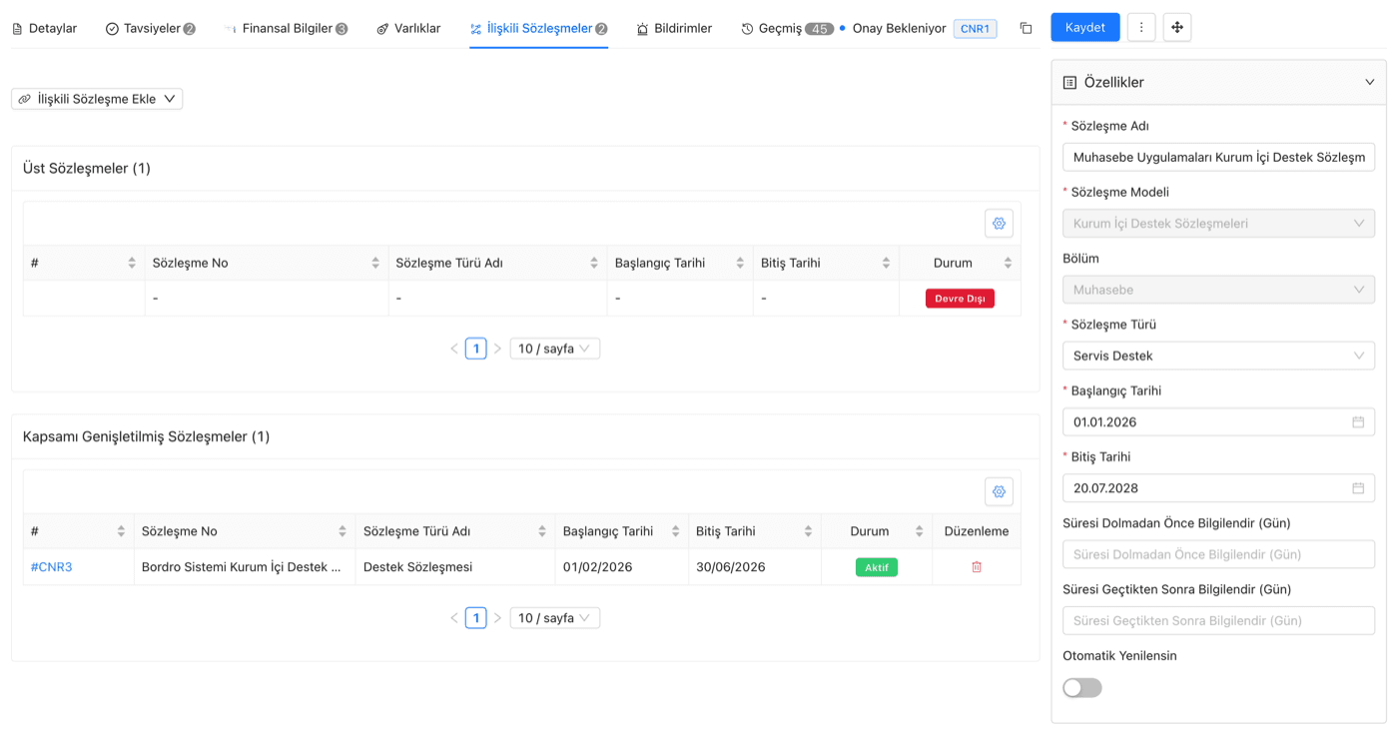Open the Sözleşme Türü Servis Destek dropdown
This screenshot has height=731, width=1398.
click(1218, 356)
